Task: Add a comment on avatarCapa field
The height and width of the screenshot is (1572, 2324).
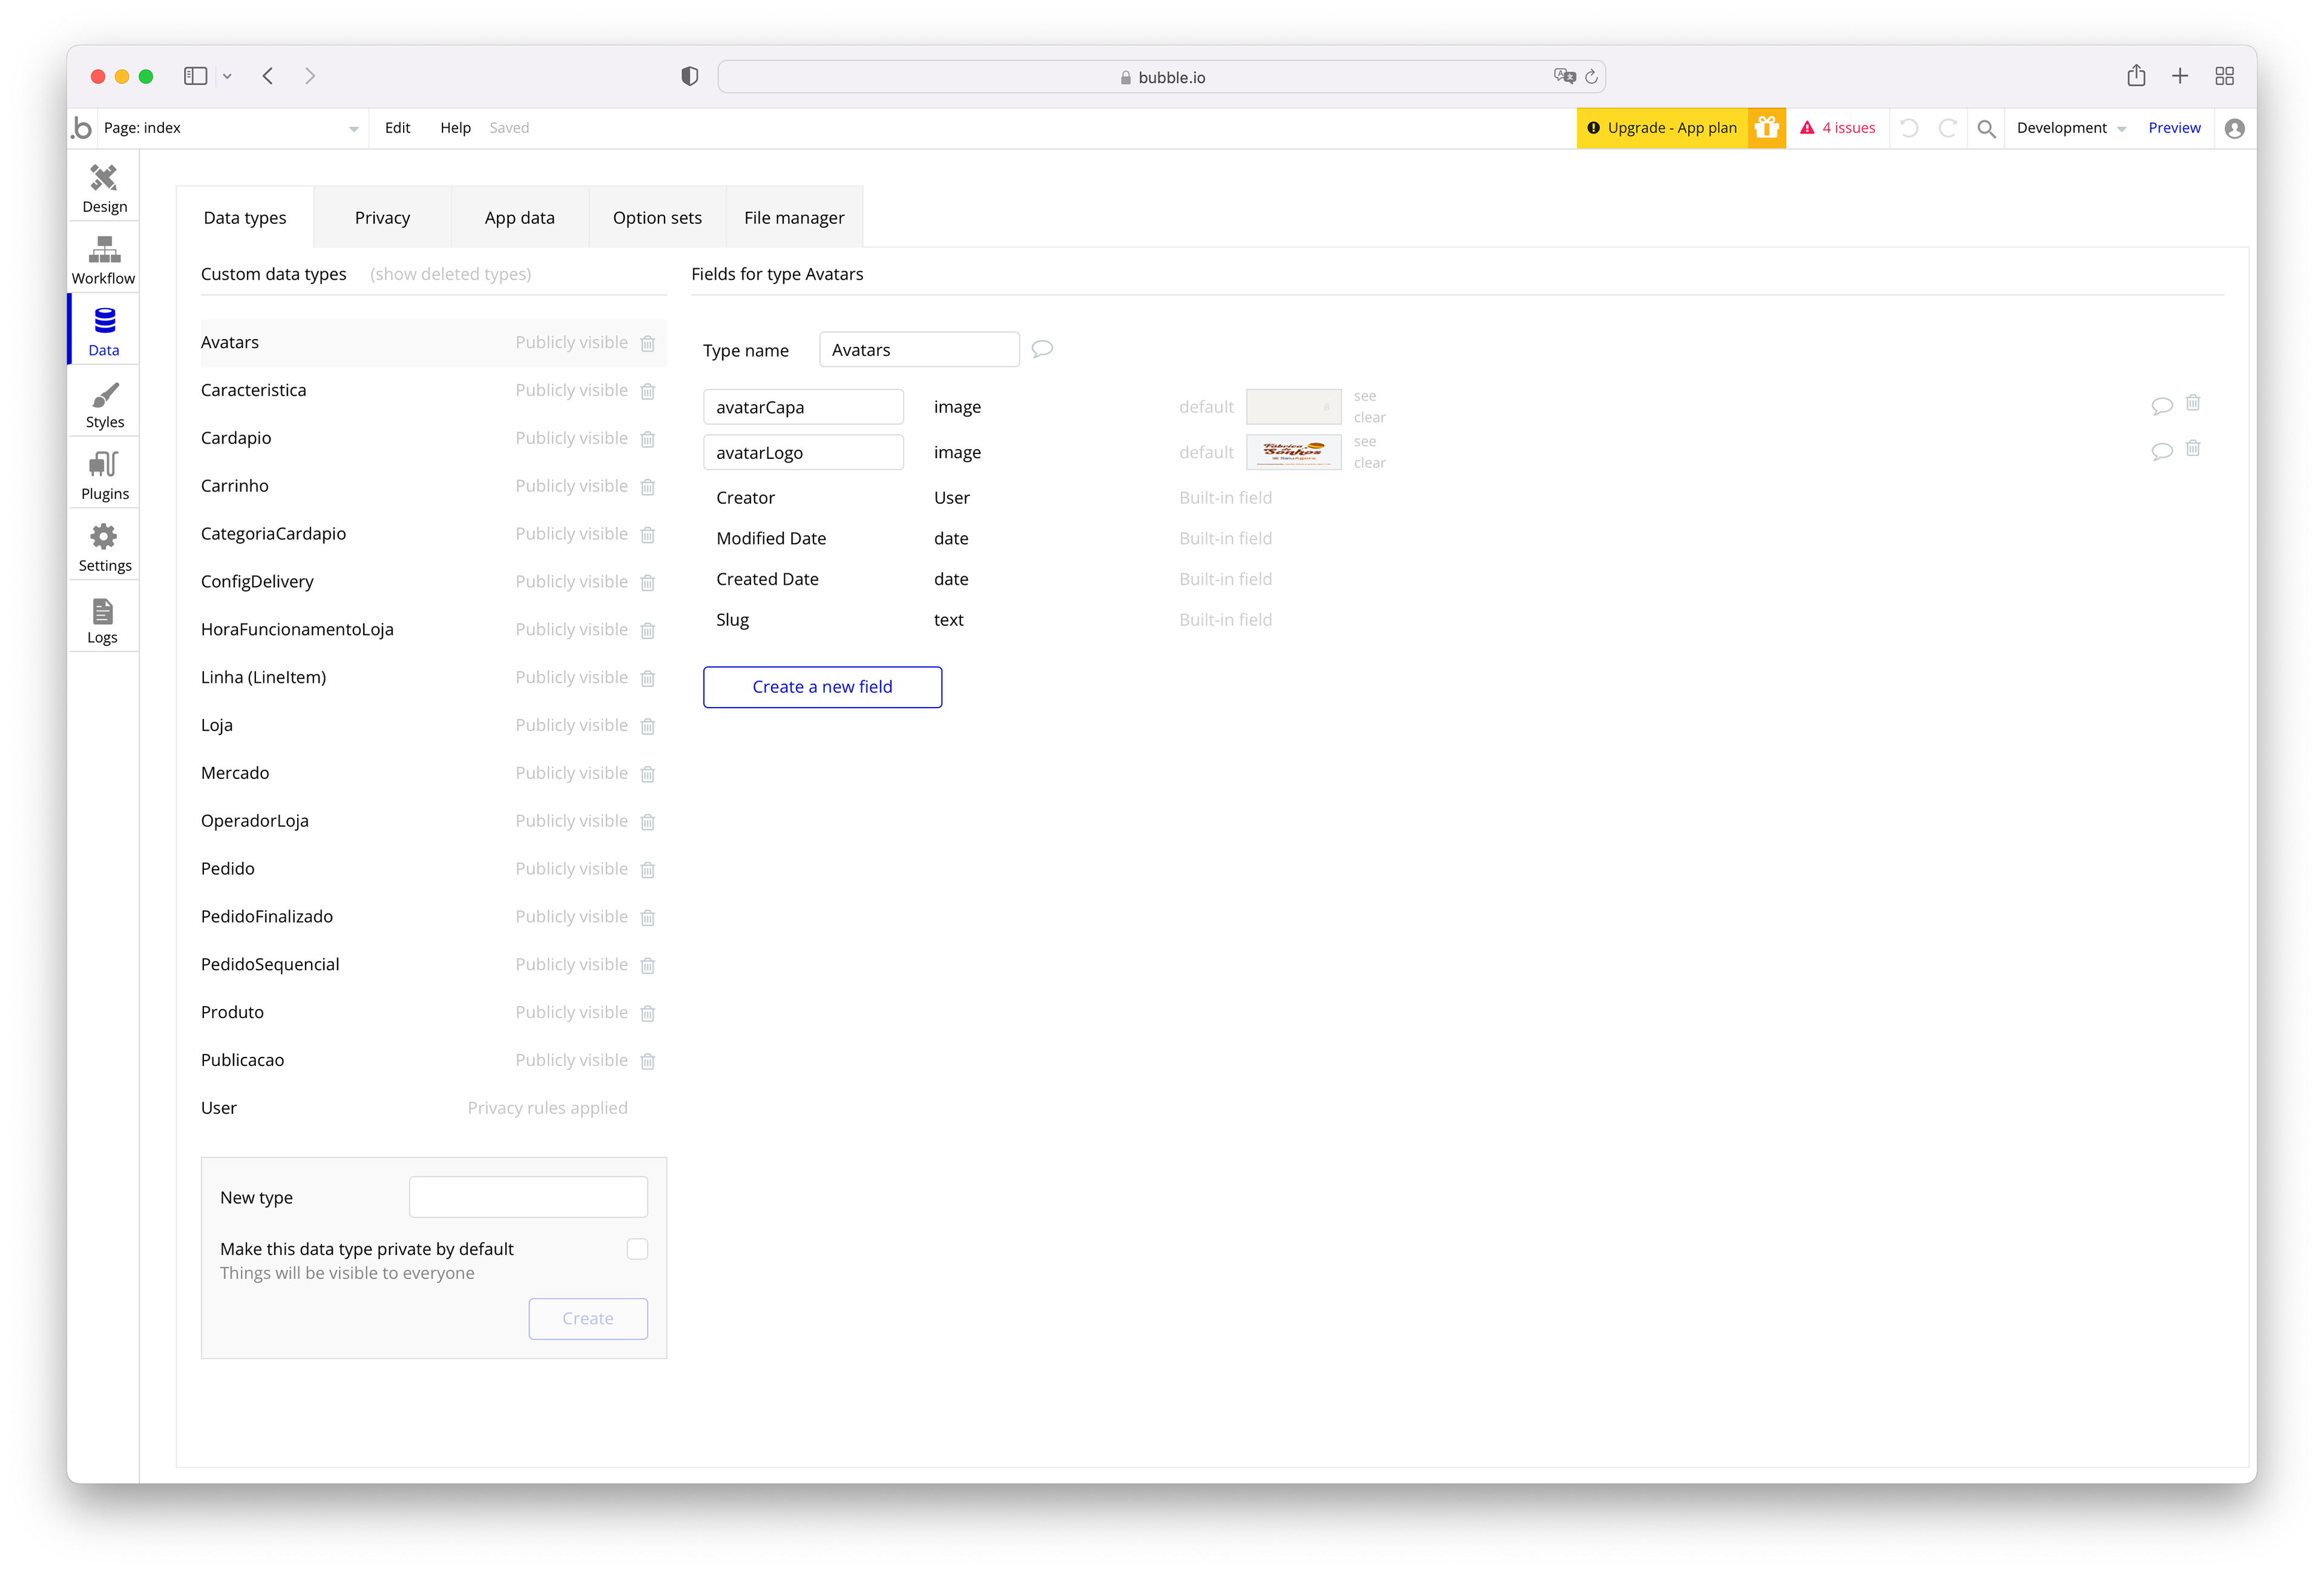Action: [2161, 405]
